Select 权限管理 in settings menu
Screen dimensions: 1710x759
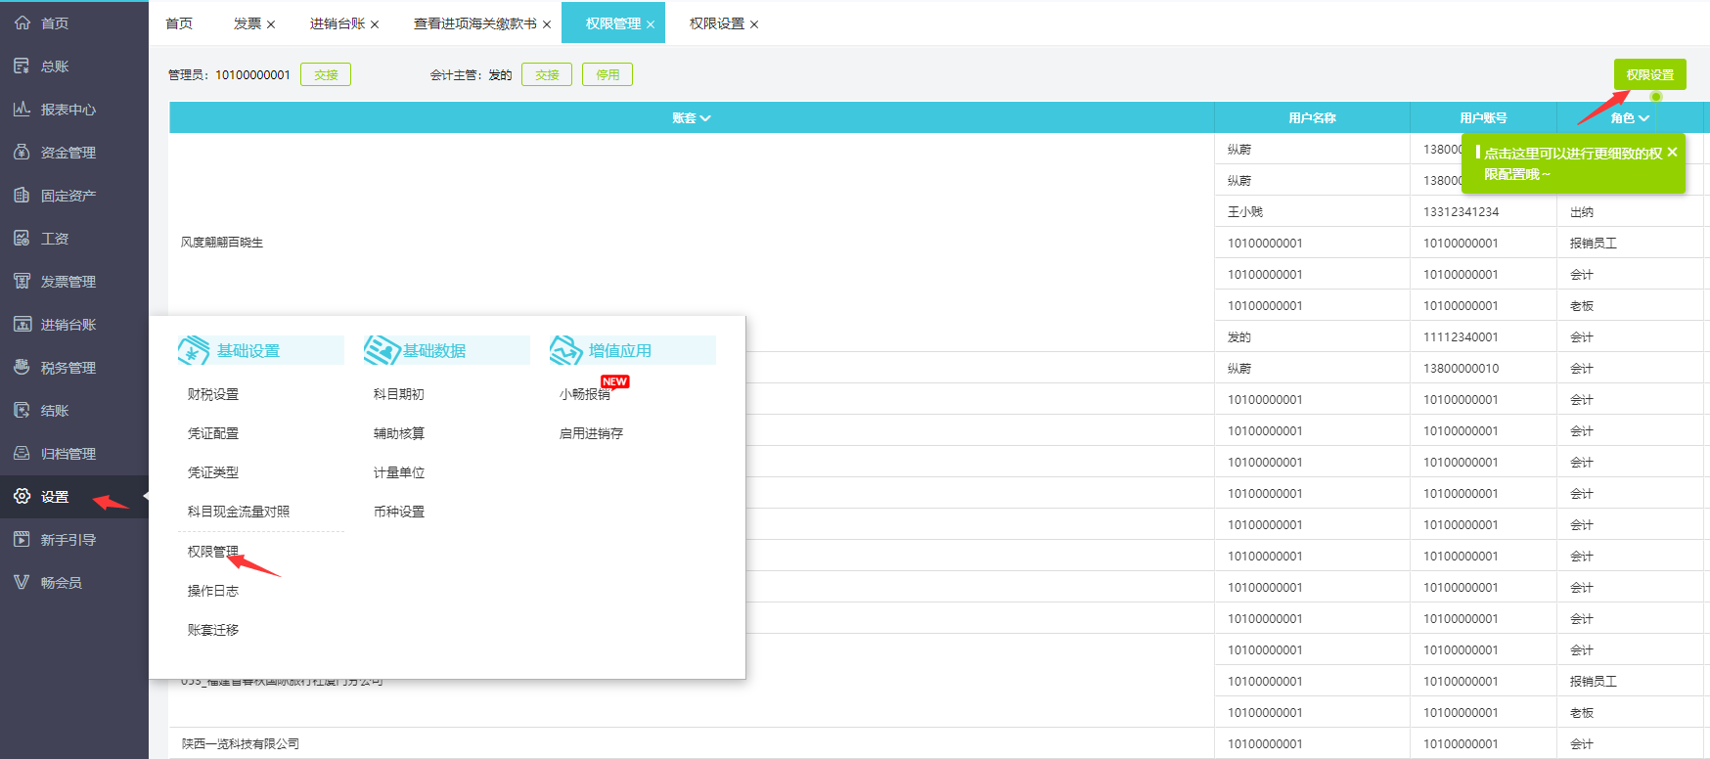(x=212, y=552)
